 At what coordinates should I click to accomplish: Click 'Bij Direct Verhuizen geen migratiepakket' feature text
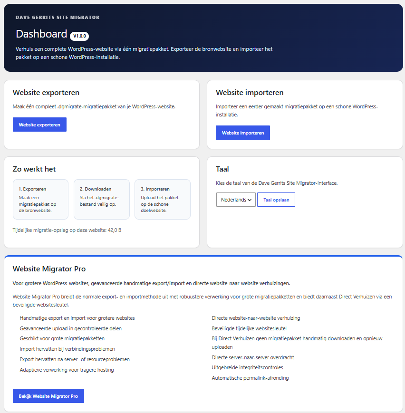(x=297, y=343)
